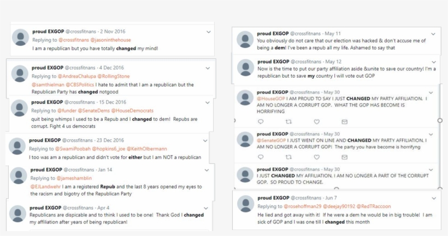
Task: Expand the options arrow on the May 11 tweet
Action: (433, 34)
